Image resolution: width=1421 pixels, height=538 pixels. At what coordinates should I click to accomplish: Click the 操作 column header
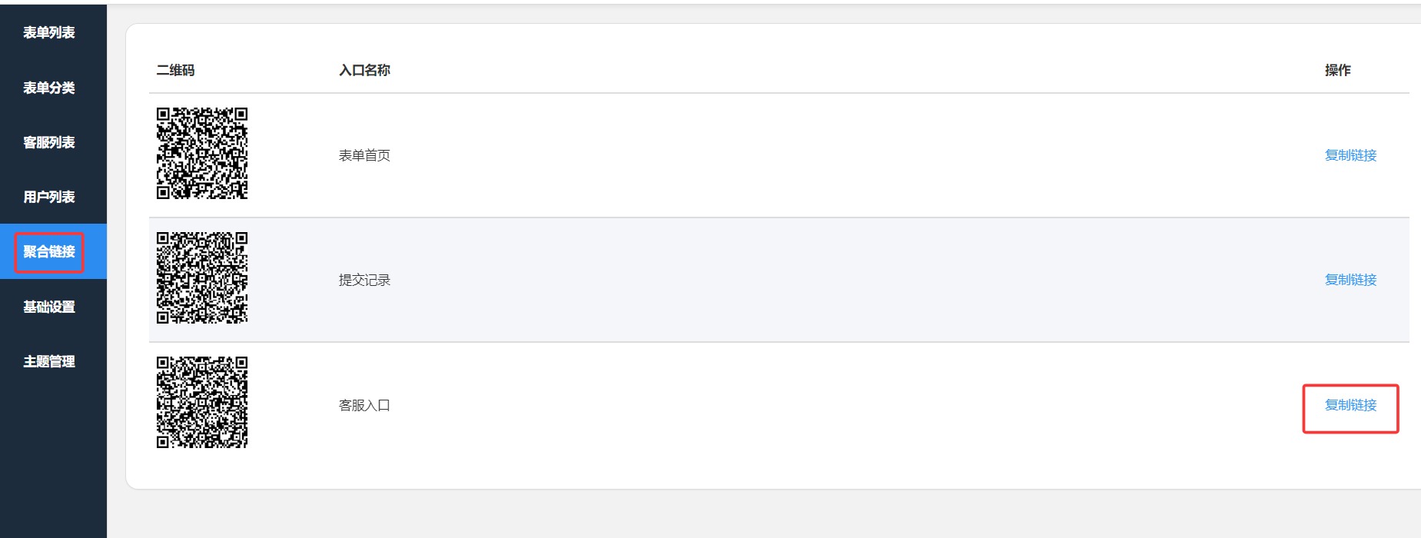pyautogui.click(x=1337, y=70)
